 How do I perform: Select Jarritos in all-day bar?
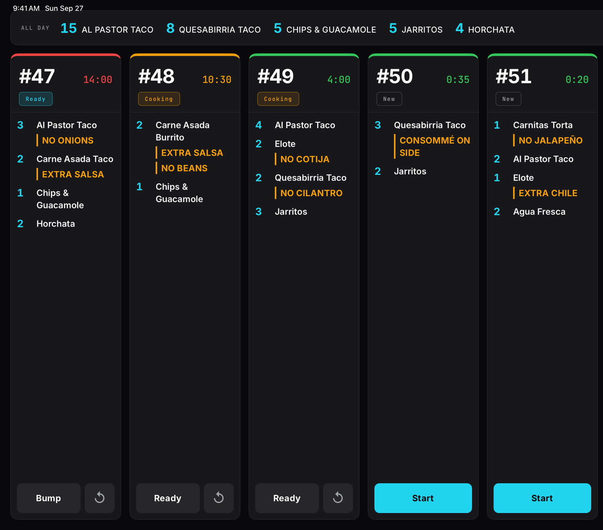point(416,29)
